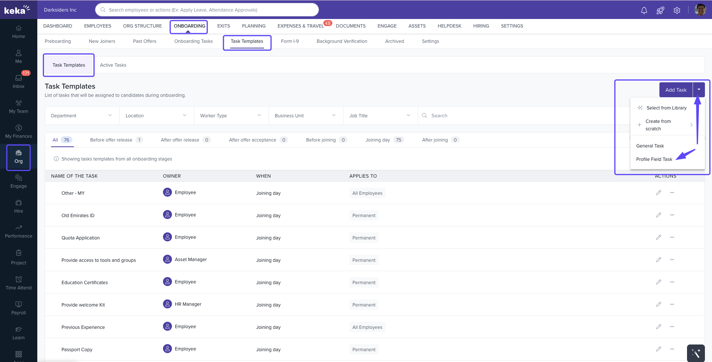Image resolution: width=712 pixels, height=362 pixels.
Task: Click the user profile avatar
Action: coord(700,10)
